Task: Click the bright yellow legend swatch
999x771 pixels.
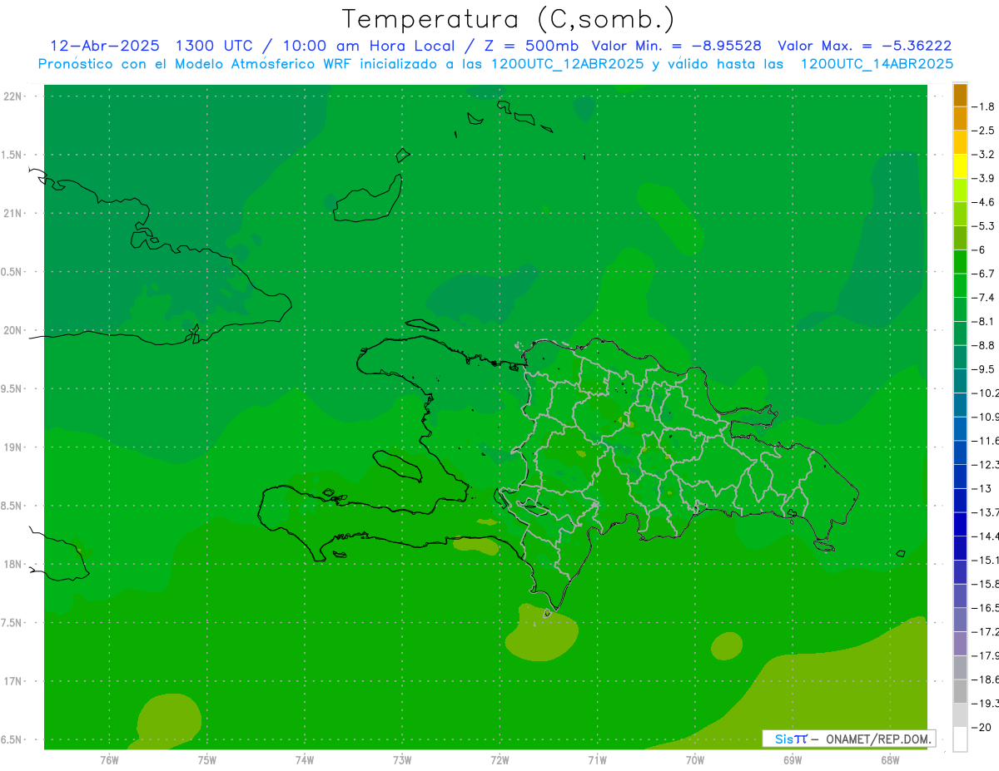Action: coord(960,166)
